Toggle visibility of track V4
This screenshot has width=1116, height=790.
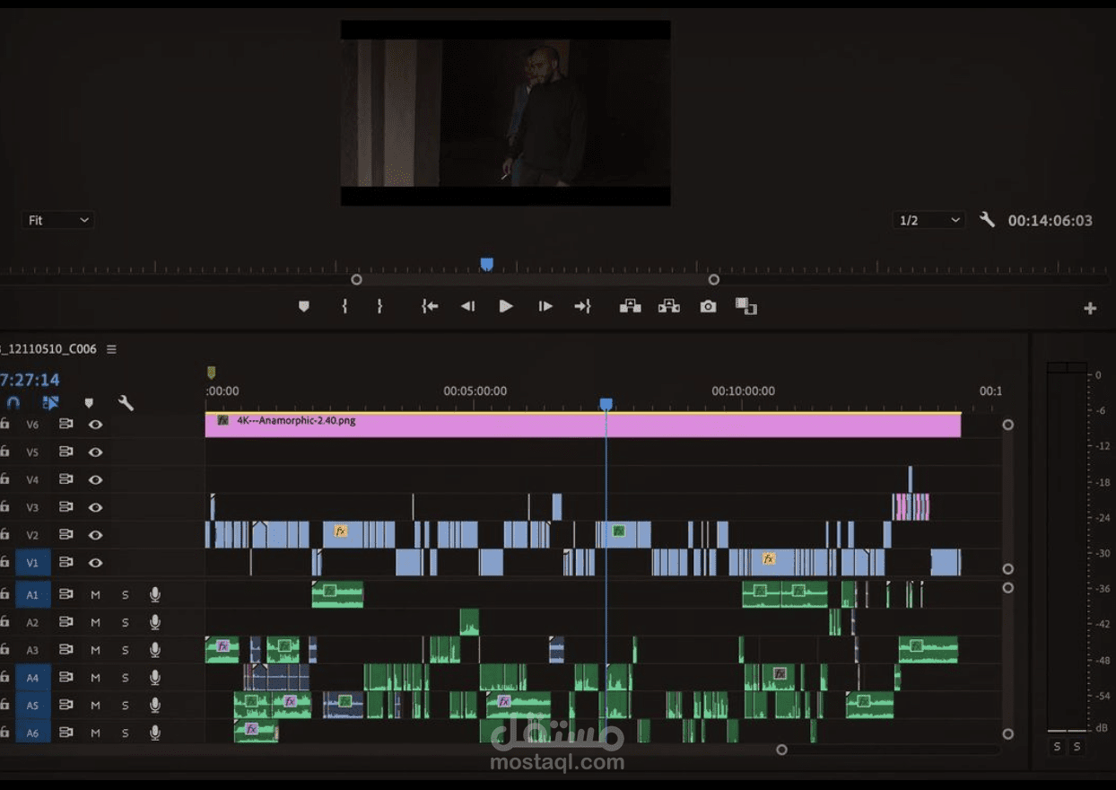click(x=95, y=479)
